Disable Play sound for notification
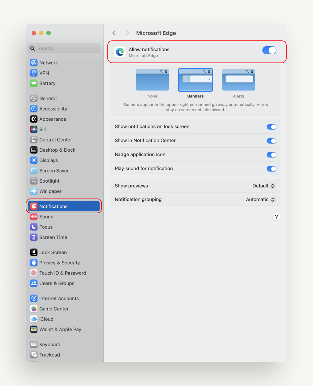Image resolution: width=313 pixels, height=386 pixels. (271, 169)
